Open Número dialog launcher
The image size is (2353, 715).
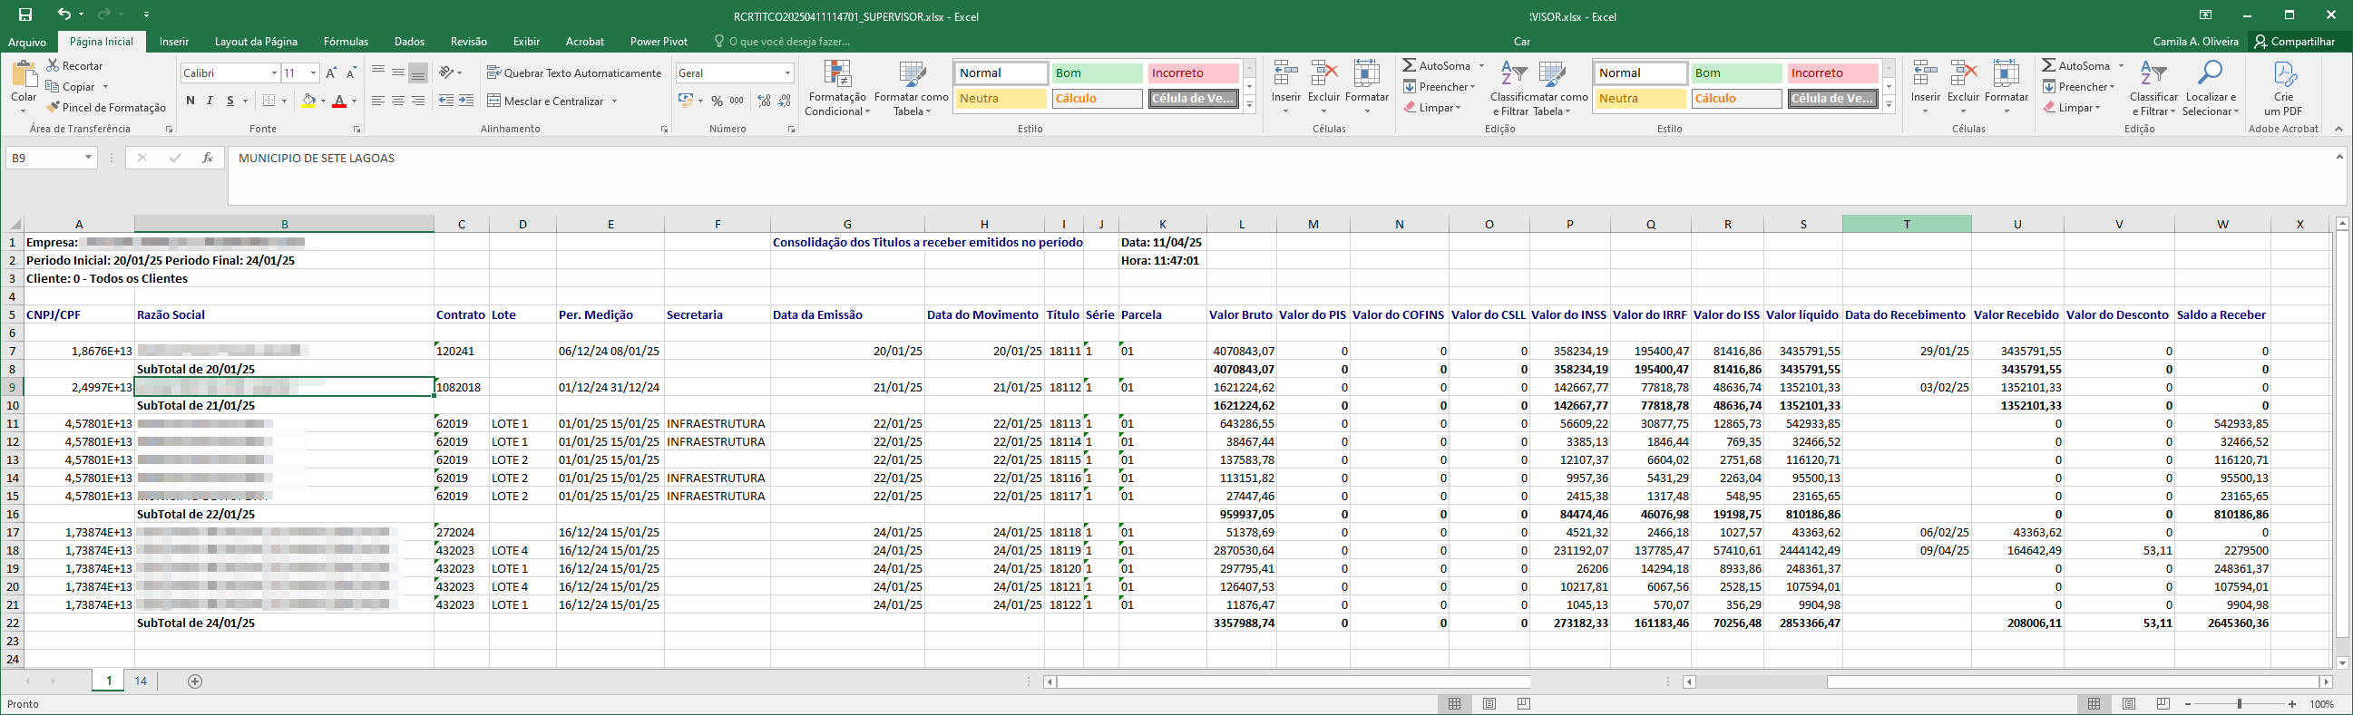point(791,130)
